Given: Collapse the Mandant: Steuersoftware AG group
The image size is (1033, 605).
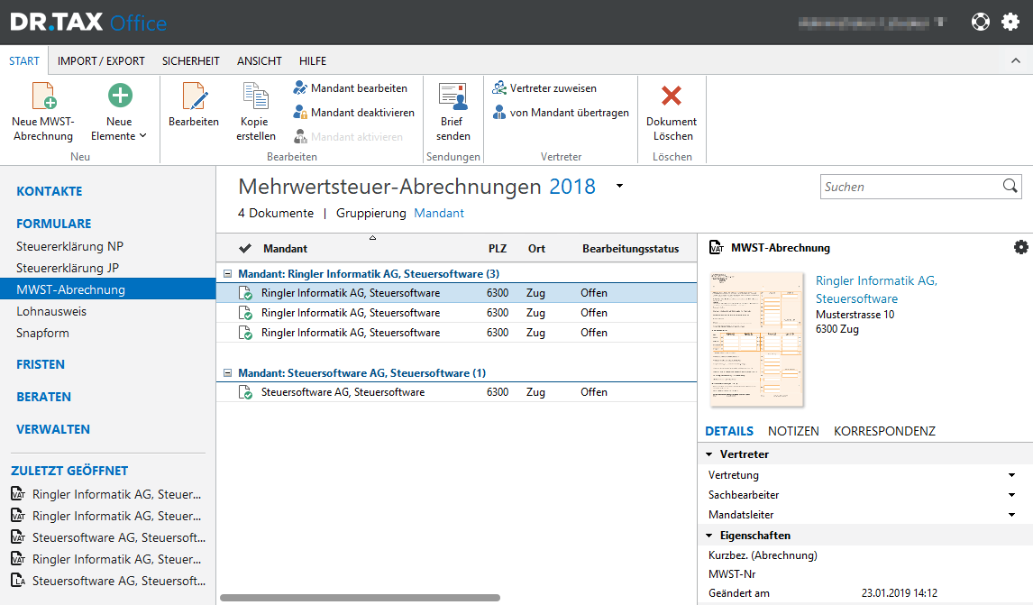Looking at the screenshot, I should tap(228, 373).
